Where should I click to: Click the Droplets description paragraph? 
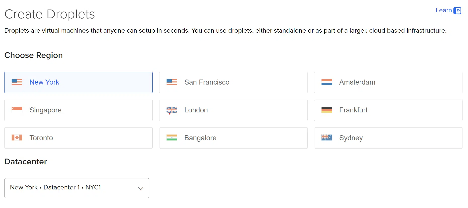225,31
